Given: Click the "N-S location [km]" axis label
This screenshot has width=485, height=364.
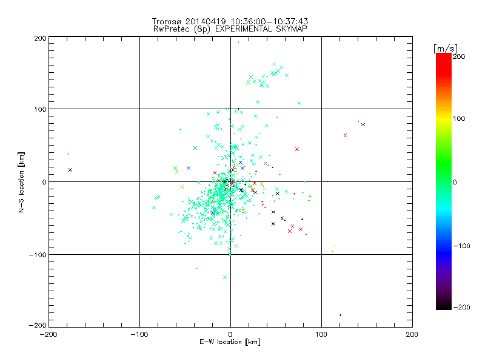Looking at the screenshot, I should tap(21, 182).
